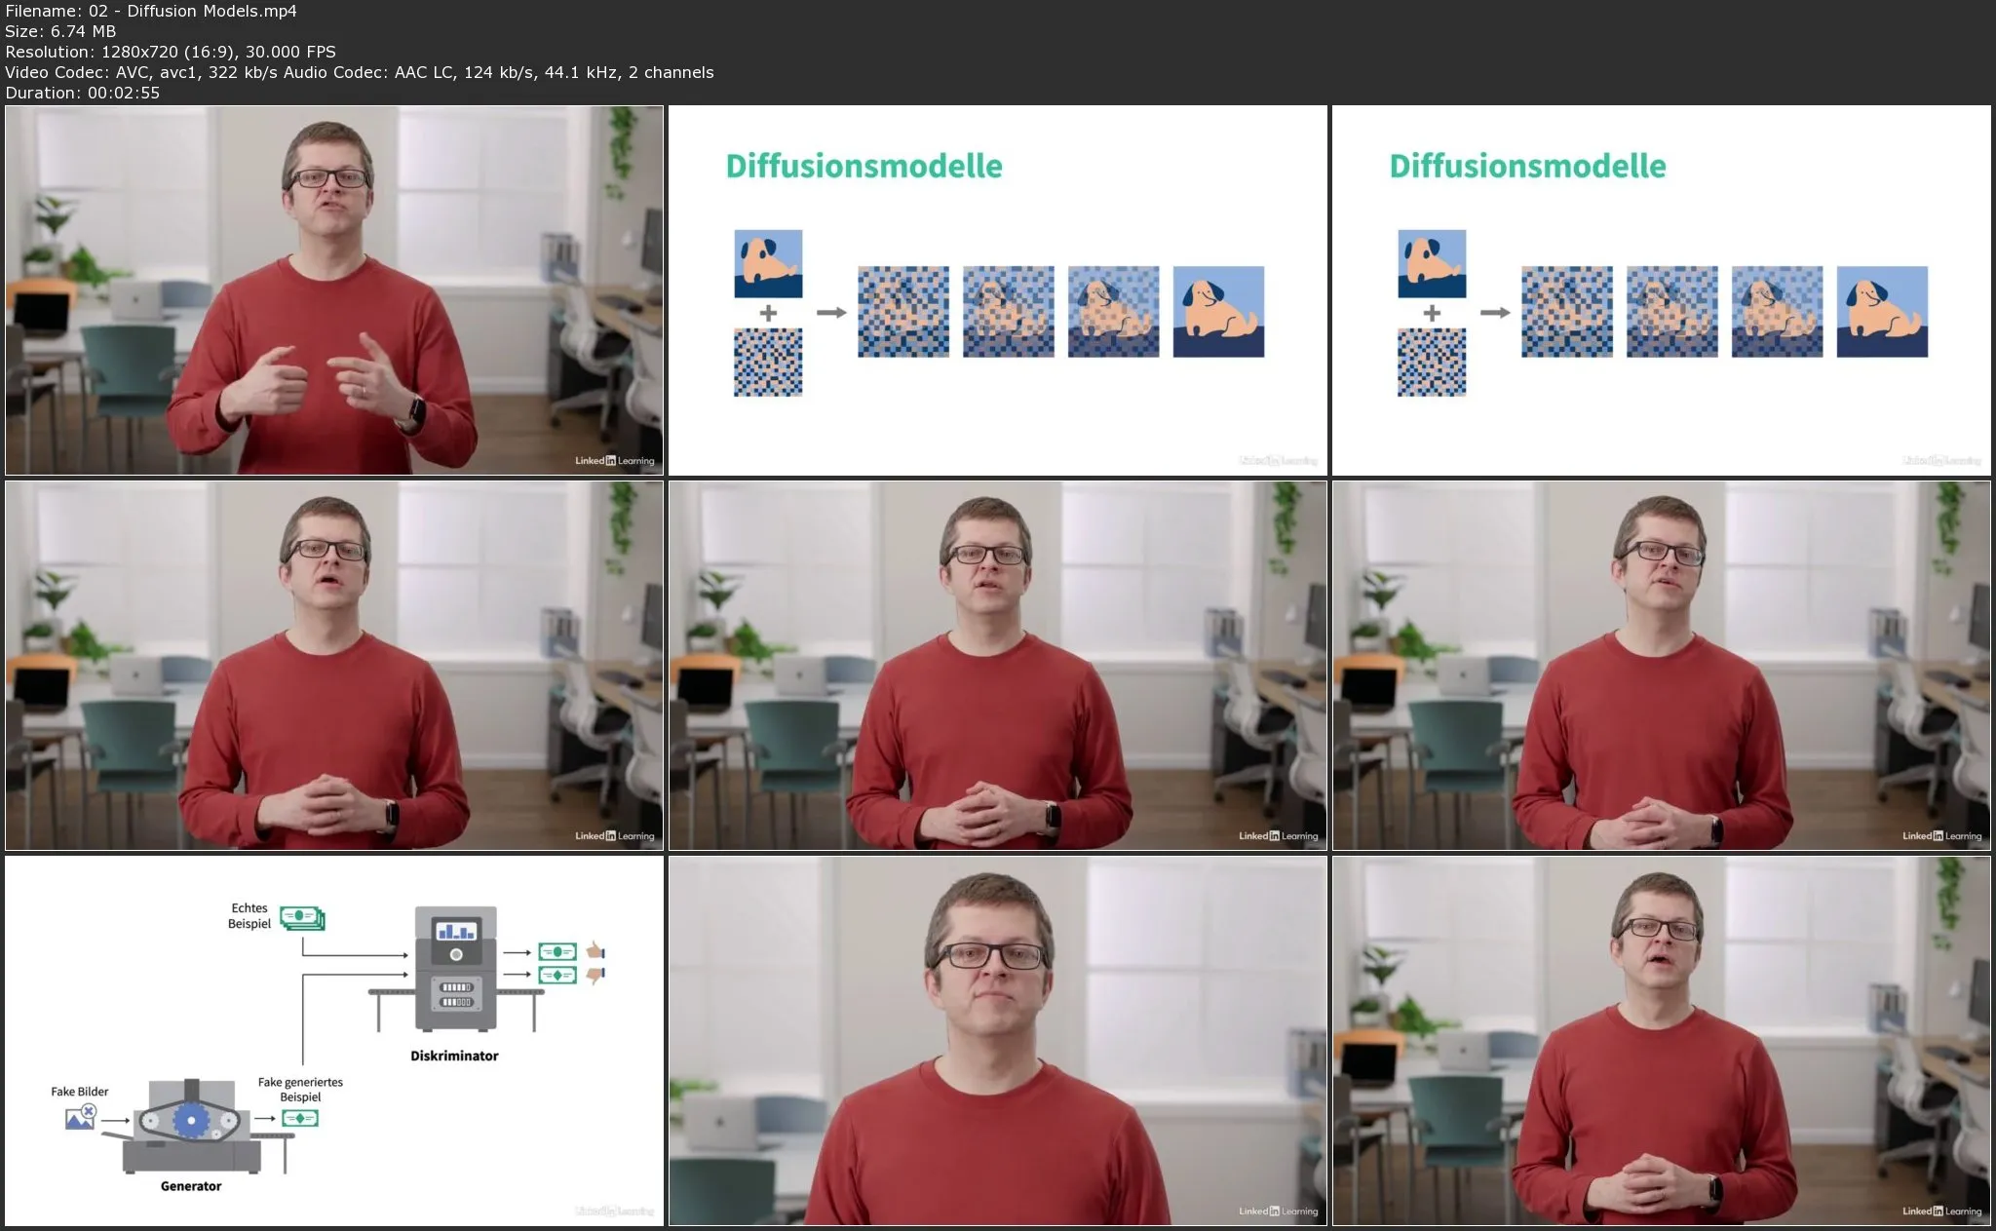
Task: Click the Diffusionsmodelle heading in top-right slide
Action: point(1527,166)
